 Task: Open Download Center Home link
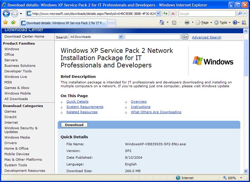(x=24, y=36)
